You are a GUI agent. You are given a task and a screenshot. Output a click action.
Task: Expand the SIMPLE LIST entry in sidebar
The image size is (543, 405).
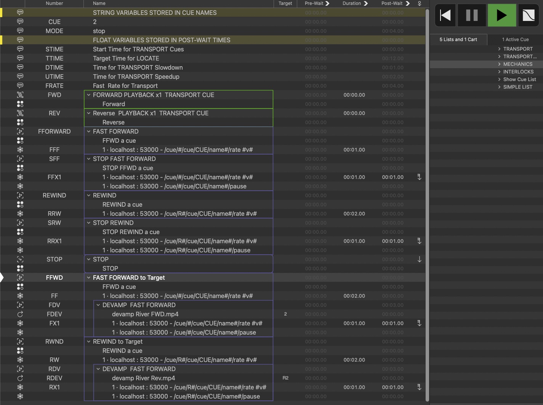point(499,87)
